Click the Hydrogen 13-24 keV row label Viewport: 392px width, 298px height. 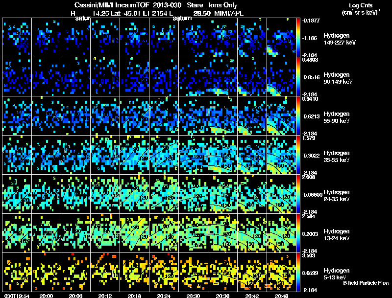pos(337,235)
